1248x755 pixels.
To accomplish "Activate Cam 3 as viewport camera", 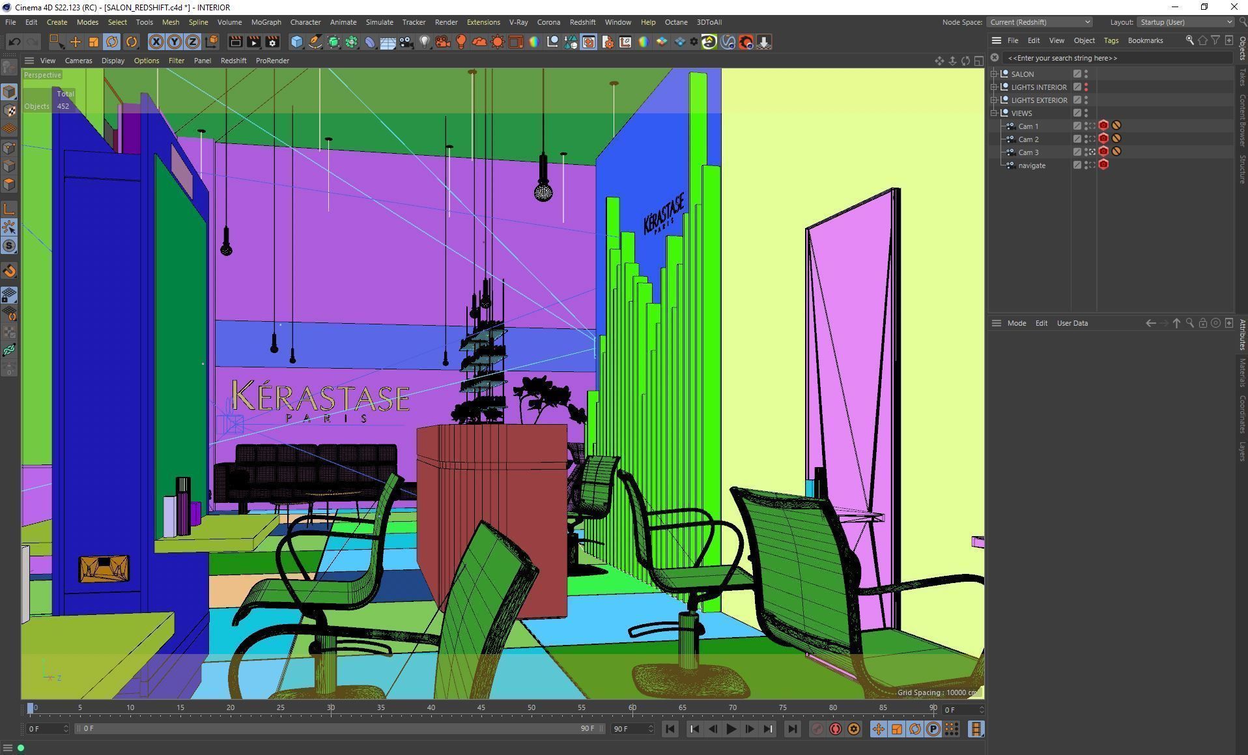I will point(1092,152).
